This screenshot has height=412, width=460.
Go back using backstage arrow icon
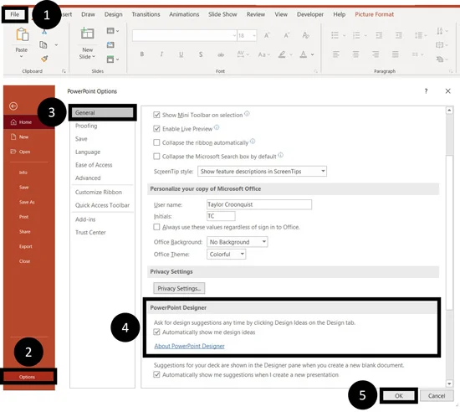click(x=13, y=106)
